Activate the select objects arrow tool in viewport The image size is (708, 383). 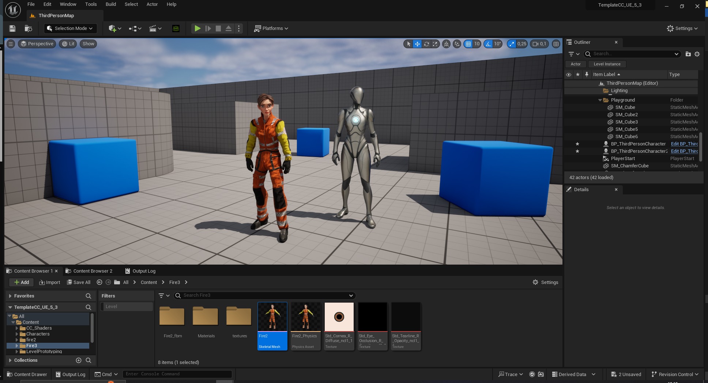click(408, 44)
